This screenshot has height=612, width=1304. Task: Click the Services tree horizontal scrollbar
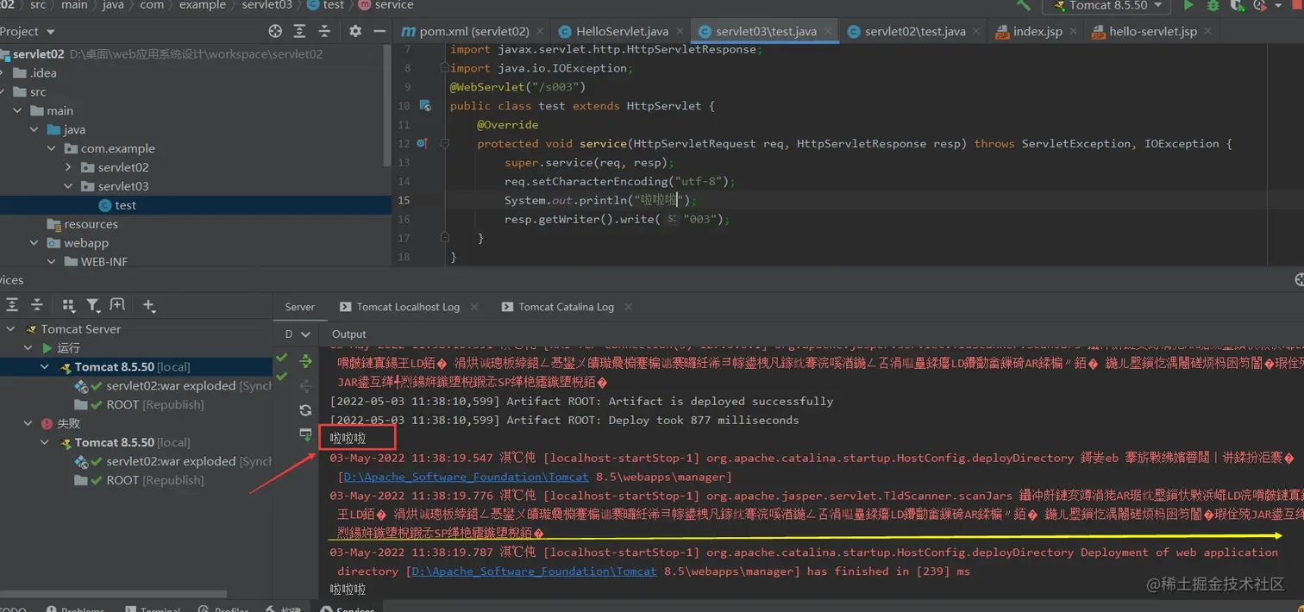click(113, 595)
